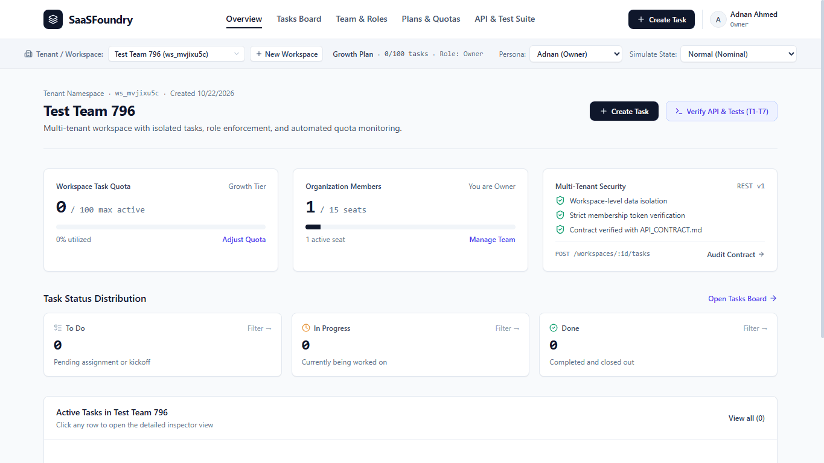Screen dimensions: 824x463
Task: Click the Growth Plan label in the workspace bar
Action: click(x=353, y=54)
